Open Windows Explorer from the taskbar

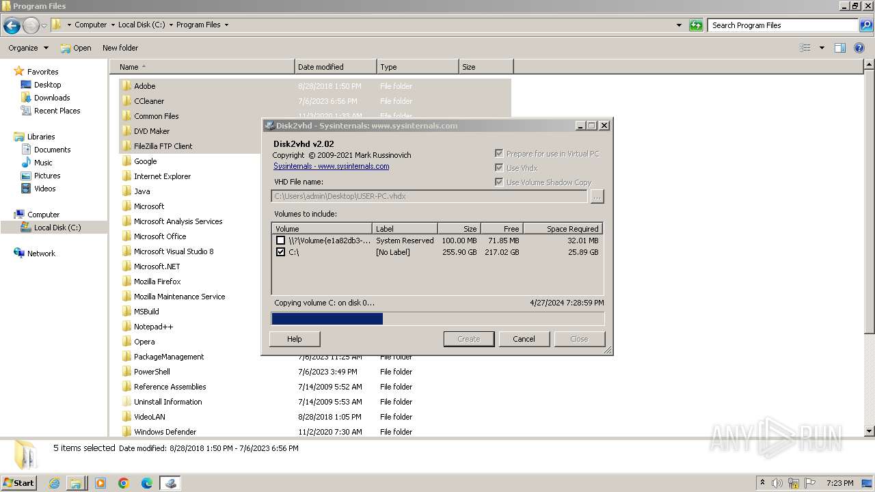click(x=76, y=483)
